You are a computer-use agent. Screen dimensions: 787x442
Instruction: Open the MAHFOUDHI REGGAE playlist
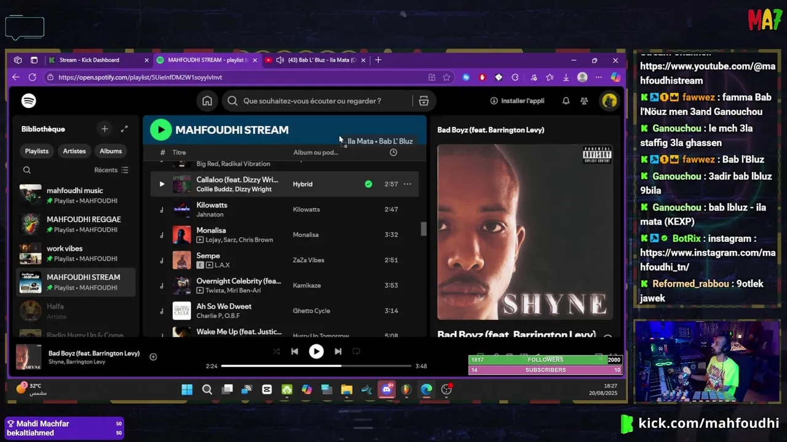coord(75,224)
